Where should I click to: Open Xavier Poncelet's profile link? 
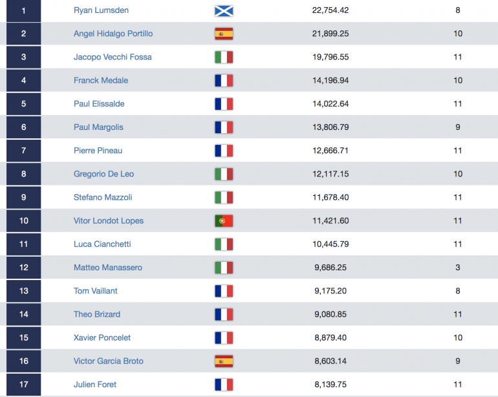(102, 338)
